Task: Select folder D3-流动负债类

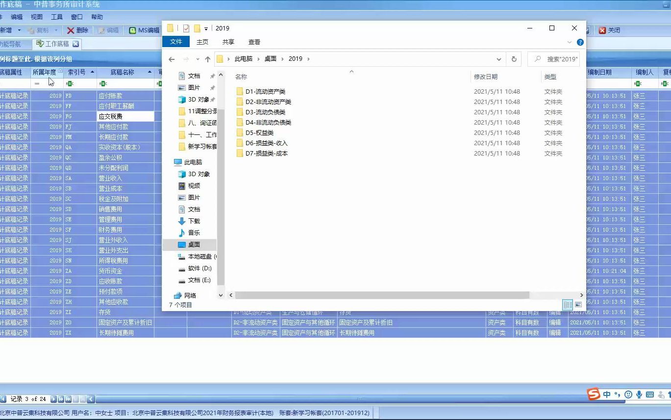Action: click(x=265, y=112)
